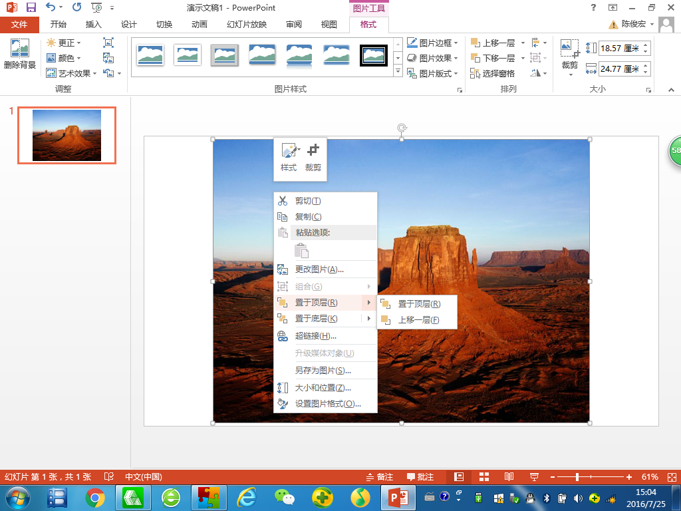The image size is (681, 511).
Task: Click the 删除背景 (Remove Background) button
Action: pos(19,54)
